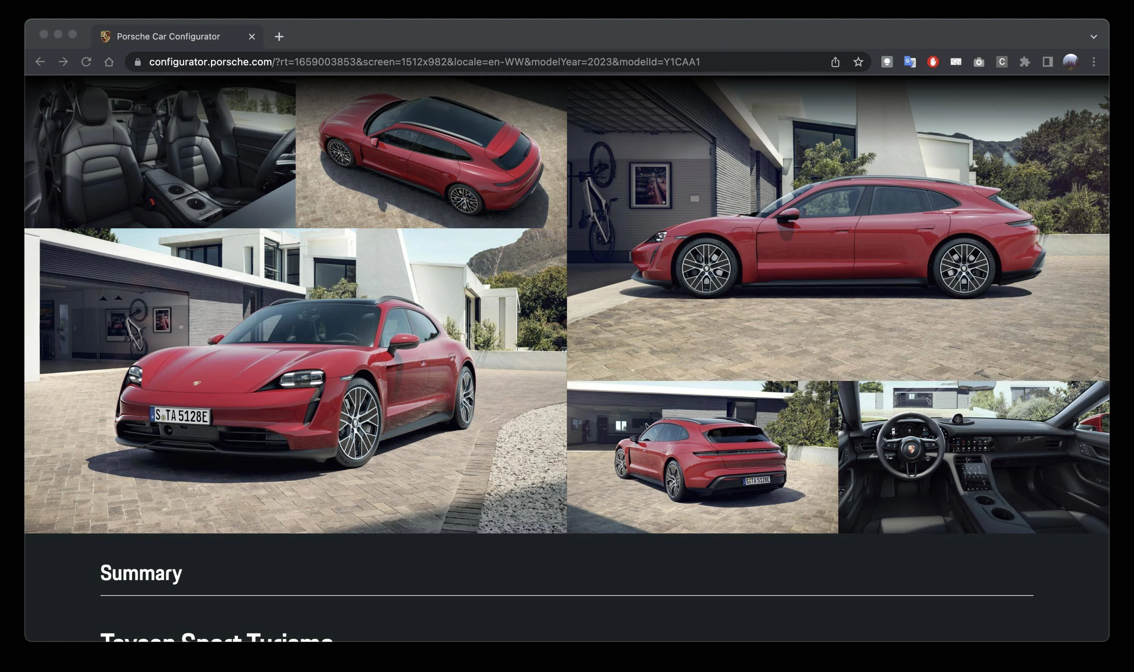Bookmark this page with star icon
The width and height of the screenshot is (1134, 672).
coord(858,62)
